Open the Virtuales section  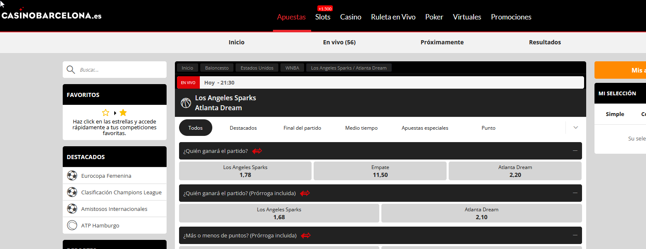[467, 17]
